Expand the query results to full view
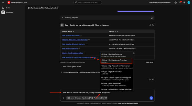The height and width of the screenshot is (106, 192). click(x=153, y=25)
